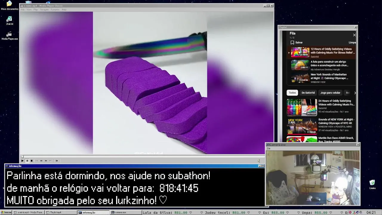Click Limpar to clear the queue
The image size is (382, 215).
352,42
